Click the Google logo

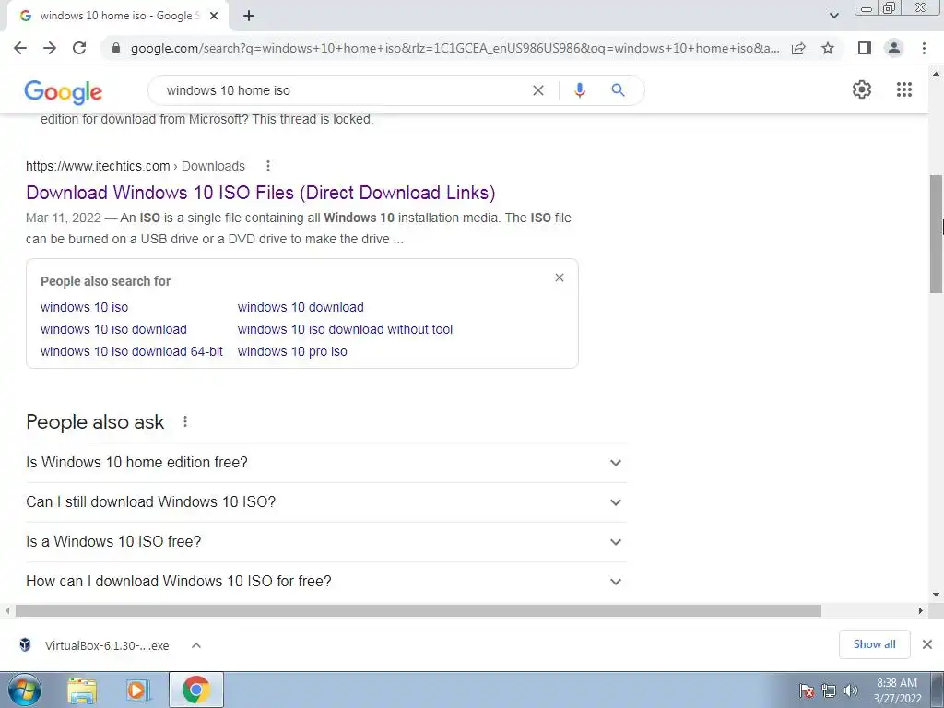pyautogui.click(x=64, y=91)
